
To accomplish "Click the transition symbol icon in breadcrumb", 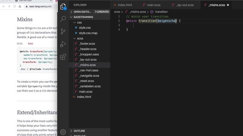I will point(152,12).
